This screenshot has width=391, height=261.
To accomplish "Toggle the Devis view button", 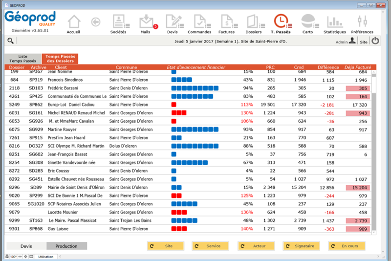I will point(26,246).
